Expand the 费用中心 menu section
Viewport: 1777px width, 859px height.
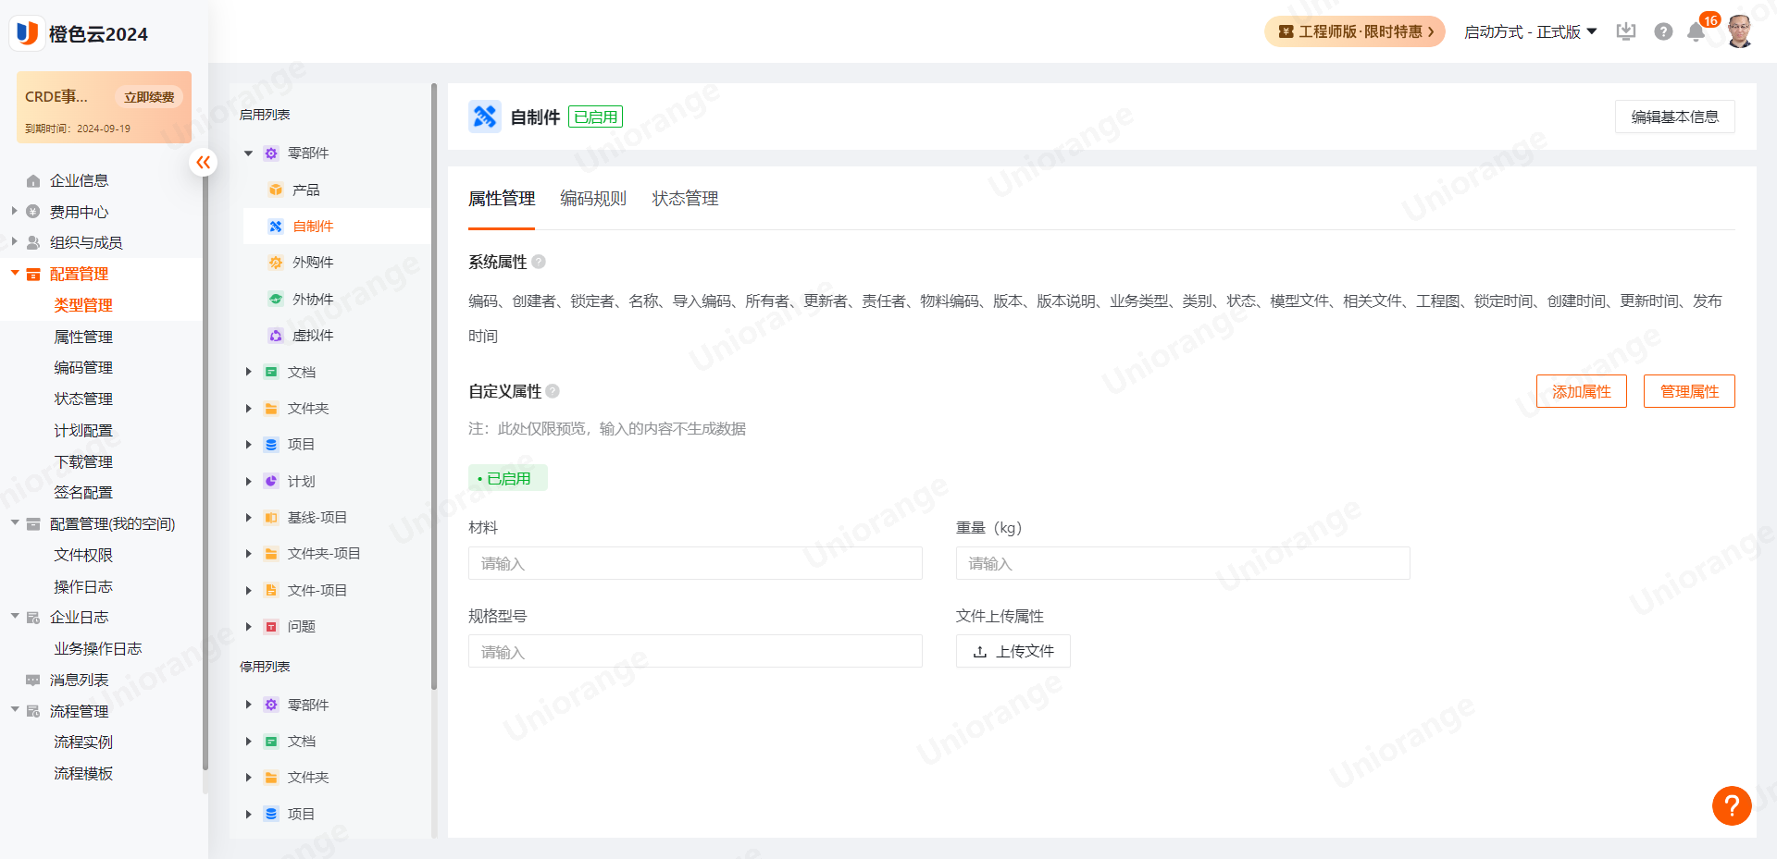(15, 212)
